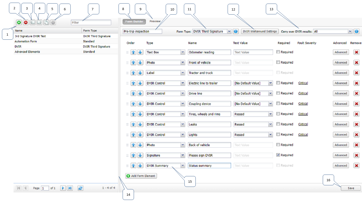Screen dimensions: 362x202
Task: Click the Filter input field
Action: (x=91, y=22)
